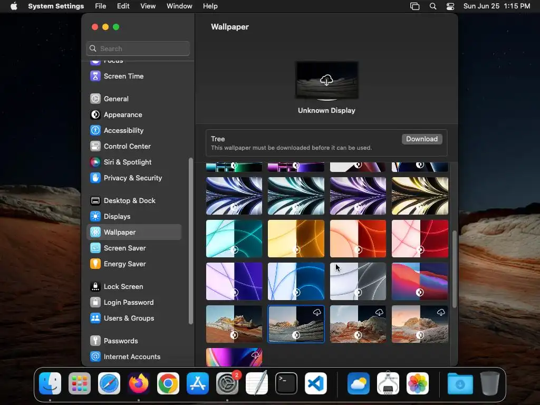Launch Firefox from the Dock
Screen dimensions: 540x405
click(x=139, y=383)
